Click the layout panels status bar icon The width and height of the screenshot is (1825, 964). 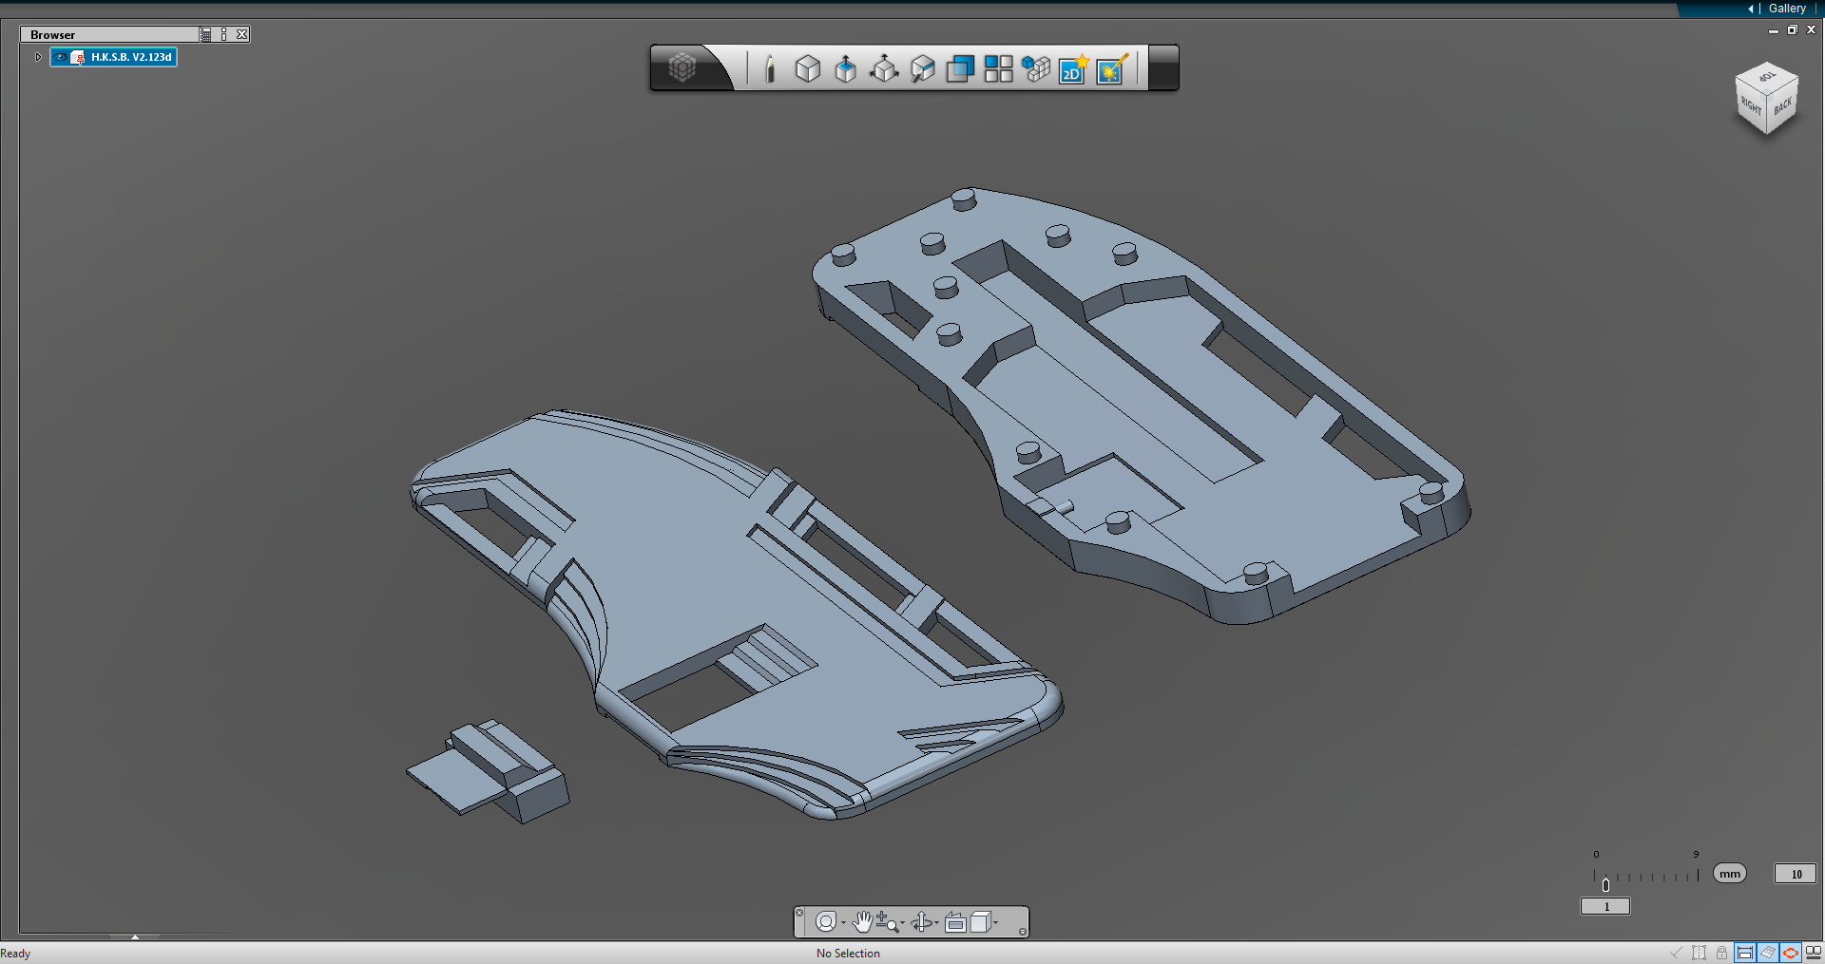coord(1814,953)
